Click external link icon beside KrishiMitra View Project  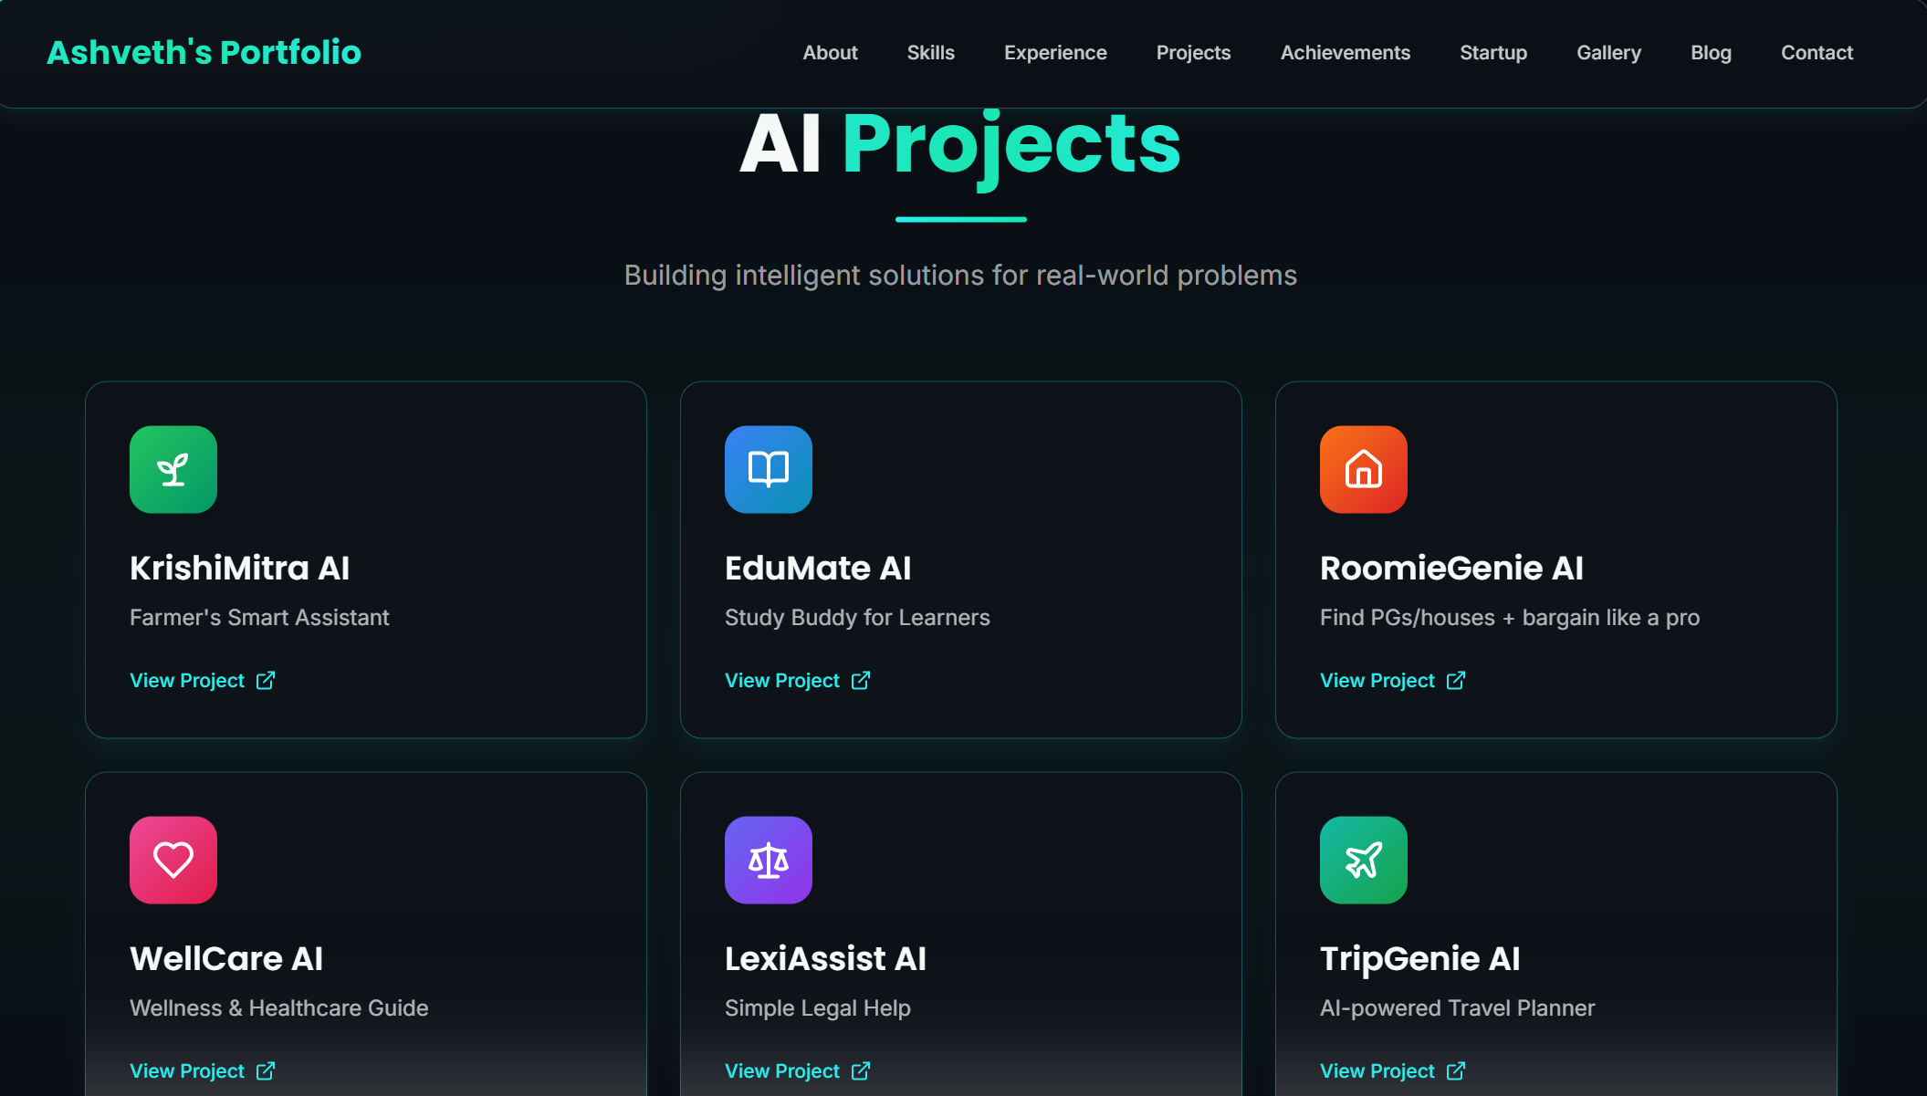point(266,681)
